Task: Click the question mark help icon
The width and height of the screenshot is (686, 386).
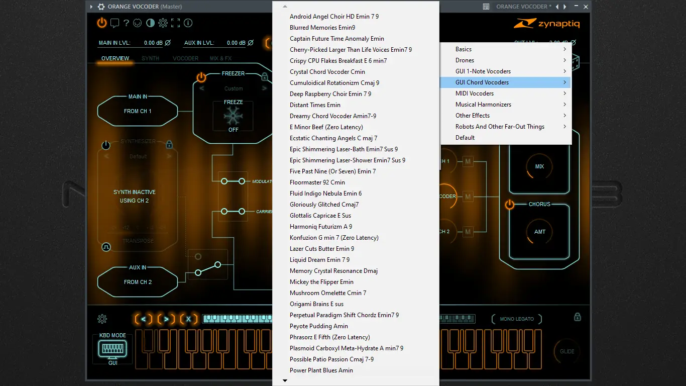Action: 126,23
